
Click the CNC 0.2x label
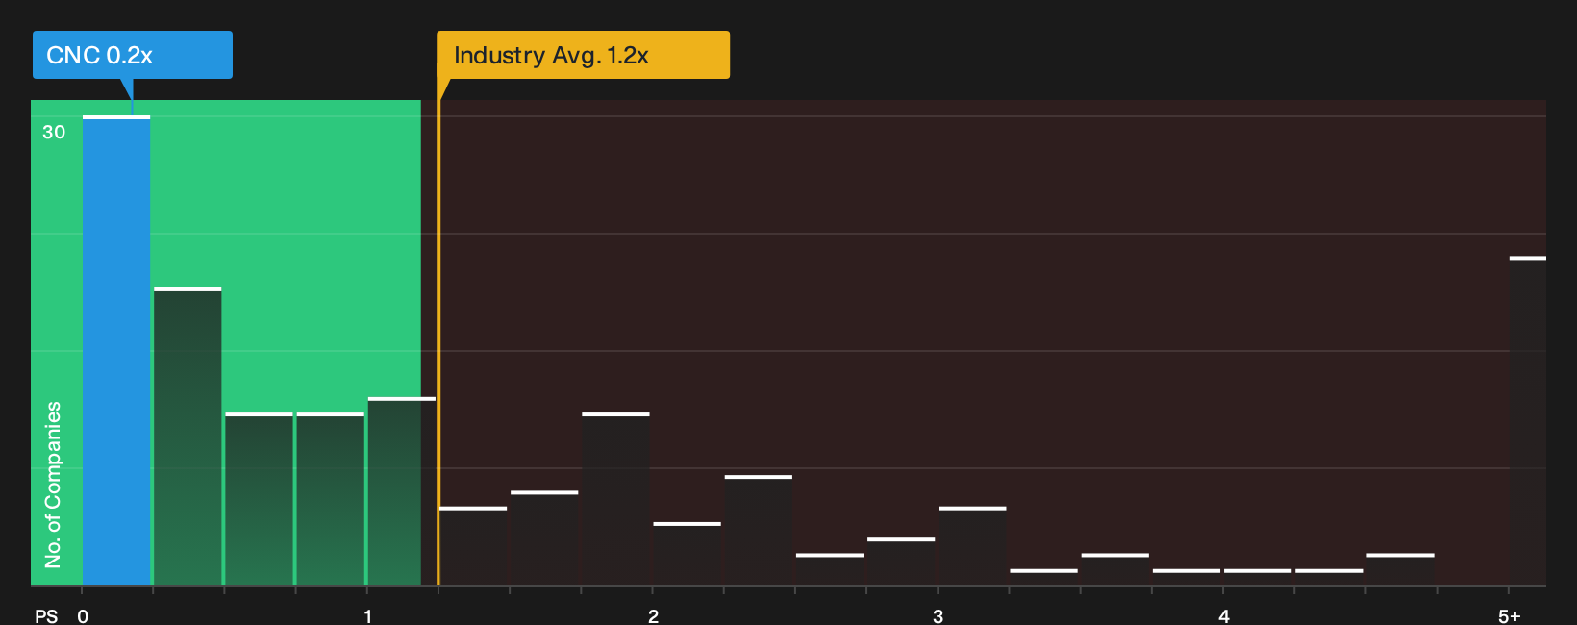pos(133,55)
